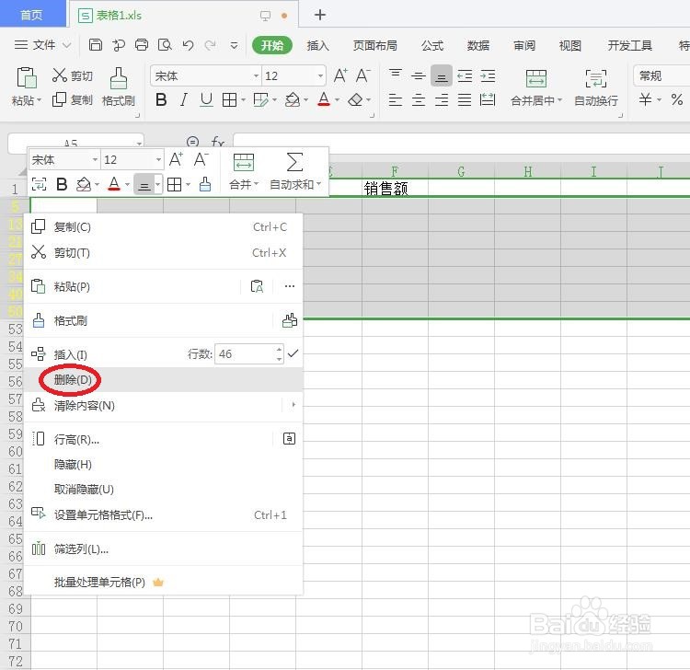Expand mini toolbar 自动求和 dropdown

click(x=318, y=183)
